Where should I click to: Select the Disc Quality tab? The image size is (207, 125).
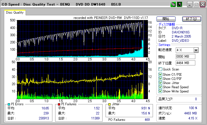click(15, 13)
